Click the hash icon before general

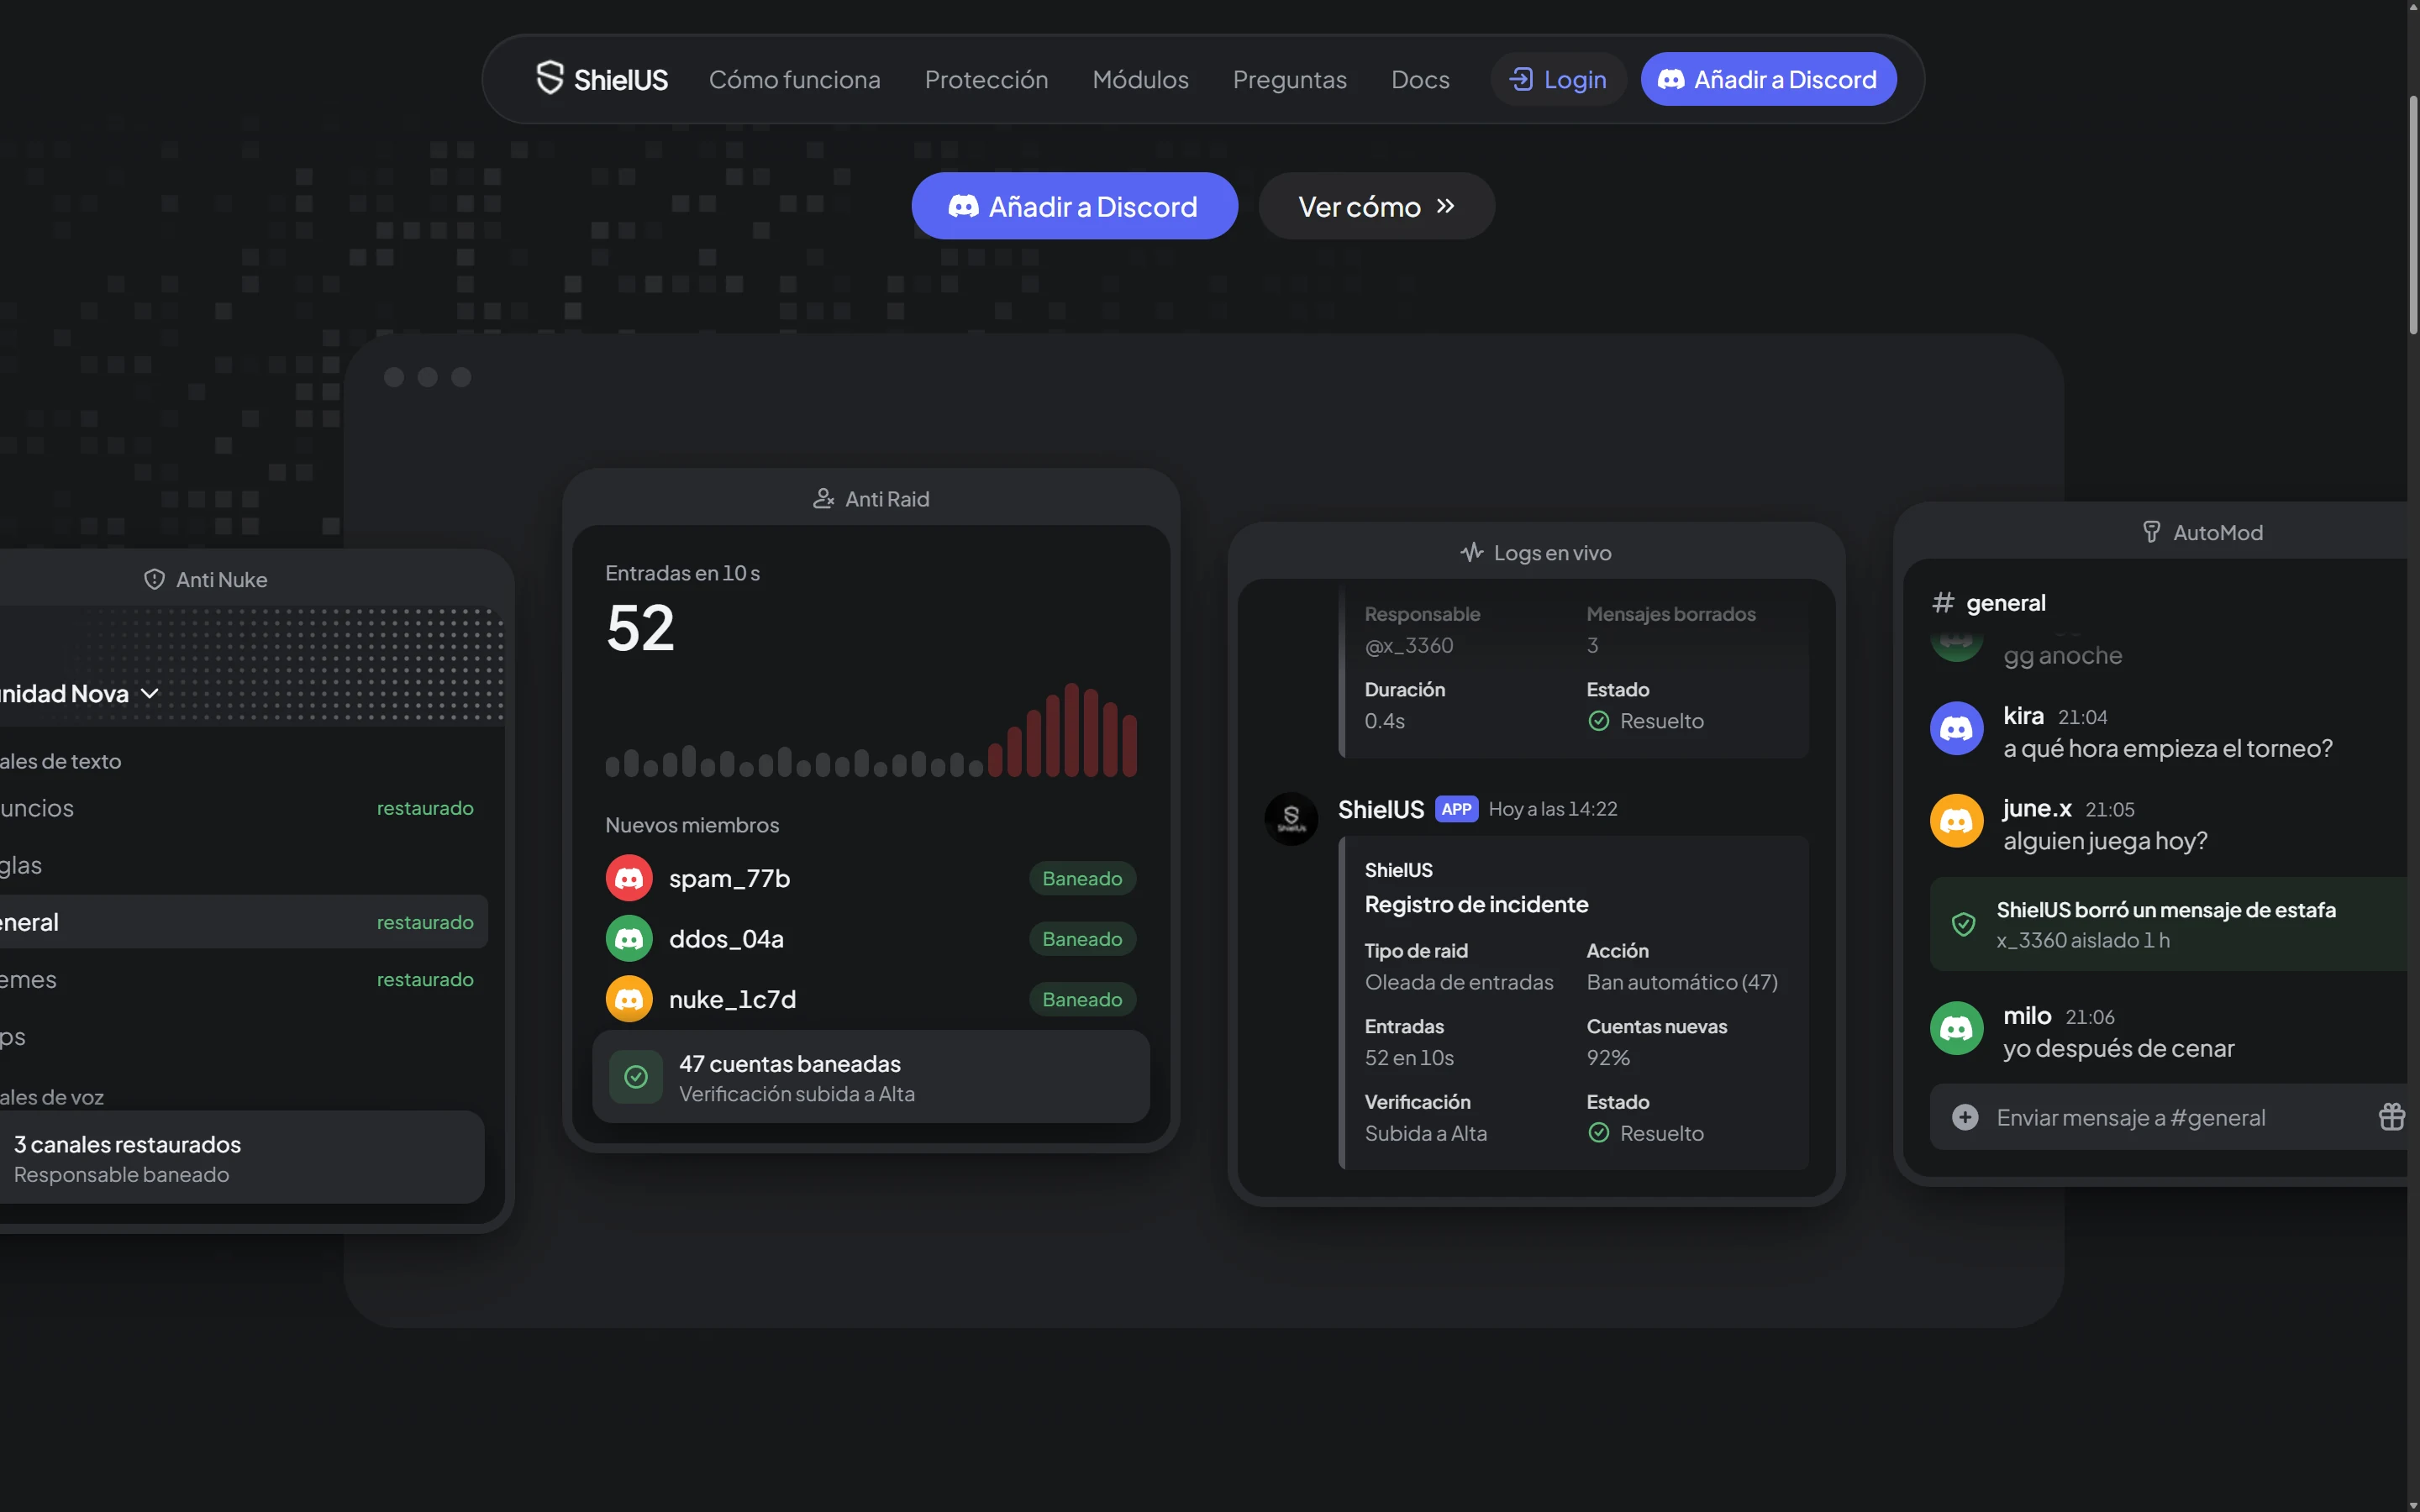pyautogui.click(x=1942, y=602)
